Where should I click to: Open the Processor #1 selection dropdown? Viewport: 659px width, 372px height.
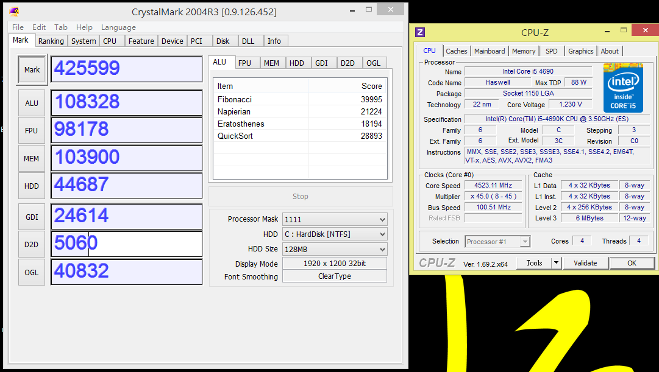(497, 242)
